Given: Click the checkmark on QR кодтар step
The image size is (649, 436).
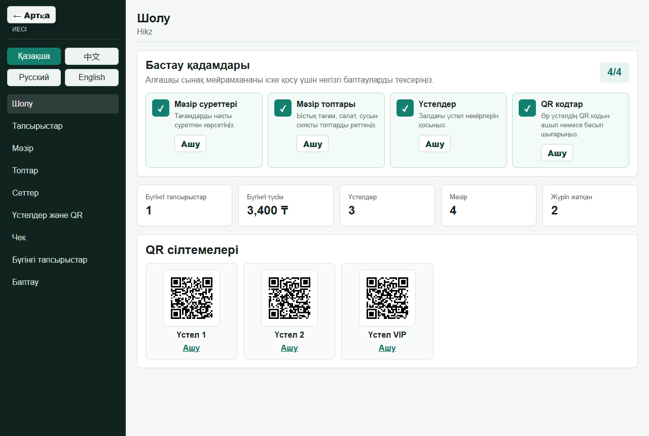Looking at the screenshot, I should (527, 108).
